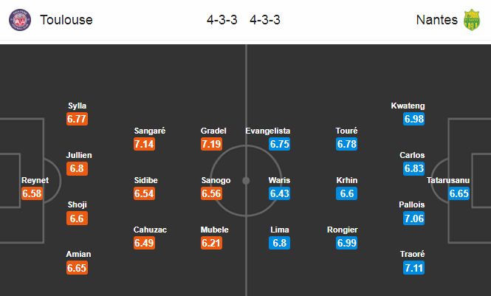Image resolution: width=491 pixels, height=296 pixels.
Task: Click Traoré's 7.11 rating badge
Action: 413,268
